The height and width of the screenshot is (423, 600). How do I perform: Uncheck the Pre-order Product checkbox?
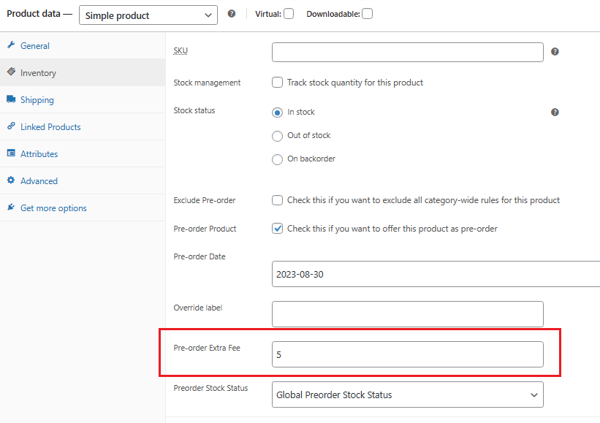click(x=277, y=229)
